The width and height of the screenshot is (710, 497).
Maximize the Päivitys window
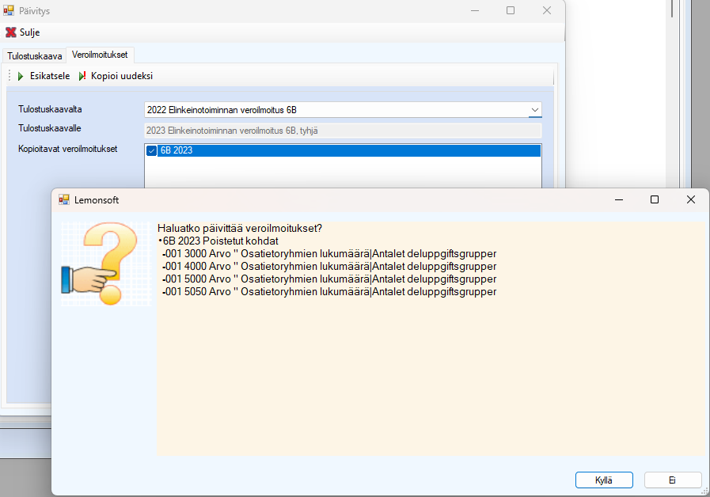(511, 10)
